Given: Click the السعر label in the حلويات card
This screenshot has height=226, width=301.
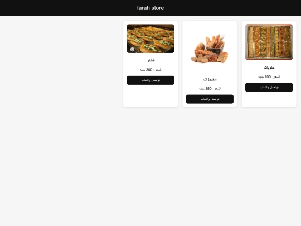Looking at the screenshot, I should coord(276,77).
